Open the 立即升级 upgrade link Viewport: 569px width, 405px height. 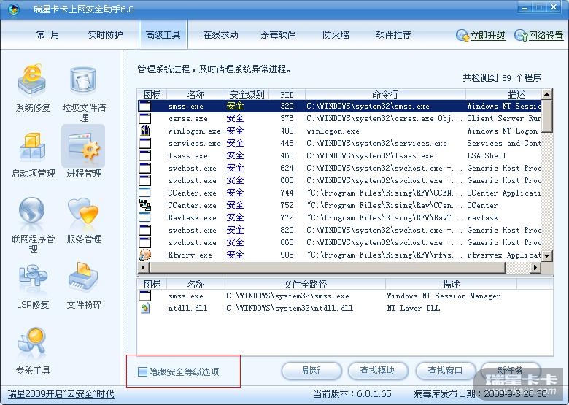point(487,36)
